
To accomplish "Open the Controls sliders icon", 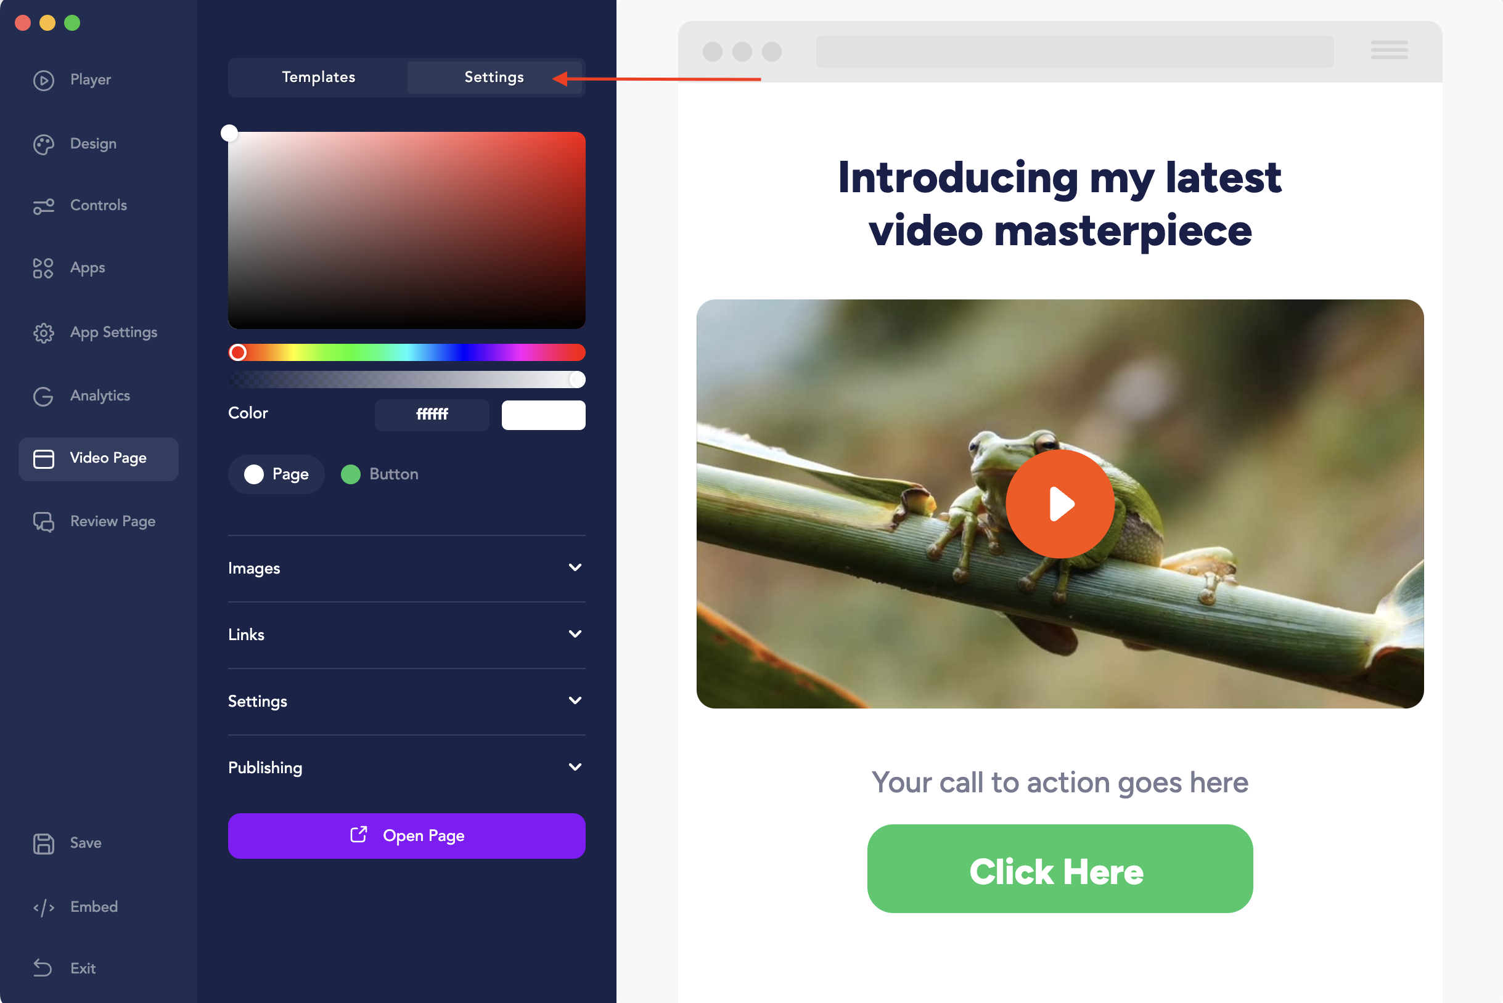I will 44,206.
